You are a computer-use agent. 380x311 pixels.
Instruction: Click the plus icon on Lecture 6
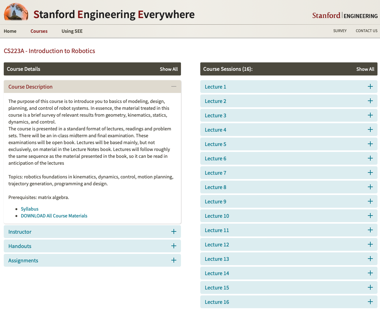370,158
